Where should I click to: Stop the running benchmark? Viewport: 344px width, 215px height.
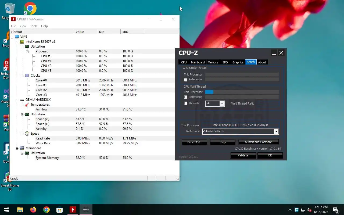(223, 142)
